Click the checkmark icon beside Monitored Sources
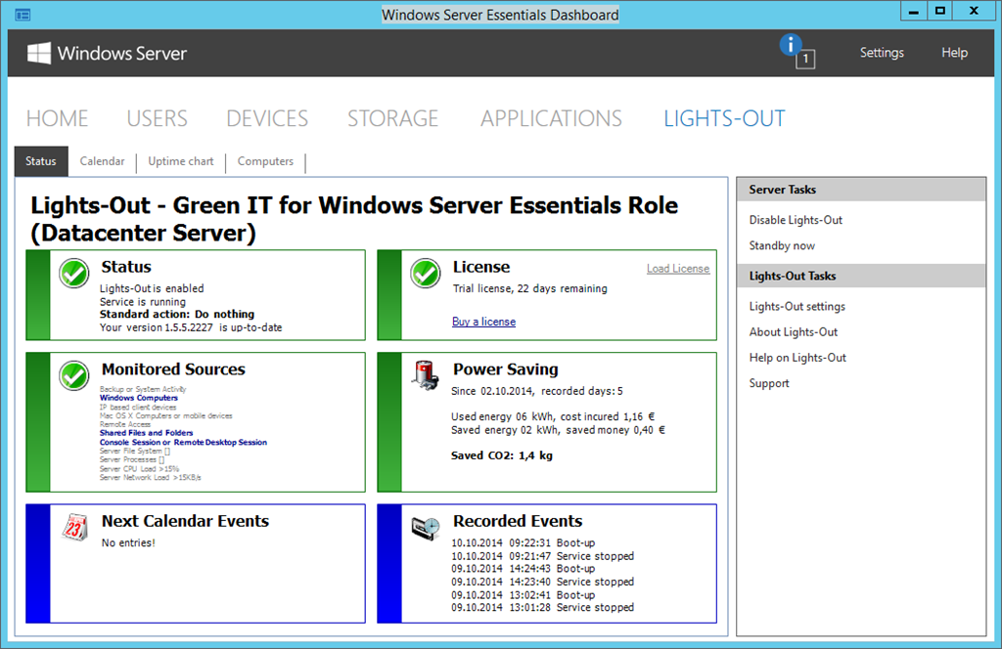The image size is (1002, 649). [x=74, y=375]
